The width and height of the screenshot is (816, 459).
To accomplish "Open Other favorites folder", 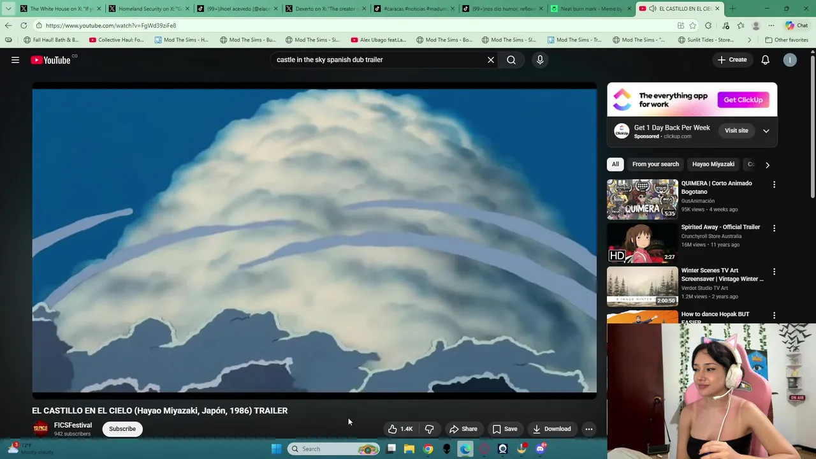I will 787,40.
